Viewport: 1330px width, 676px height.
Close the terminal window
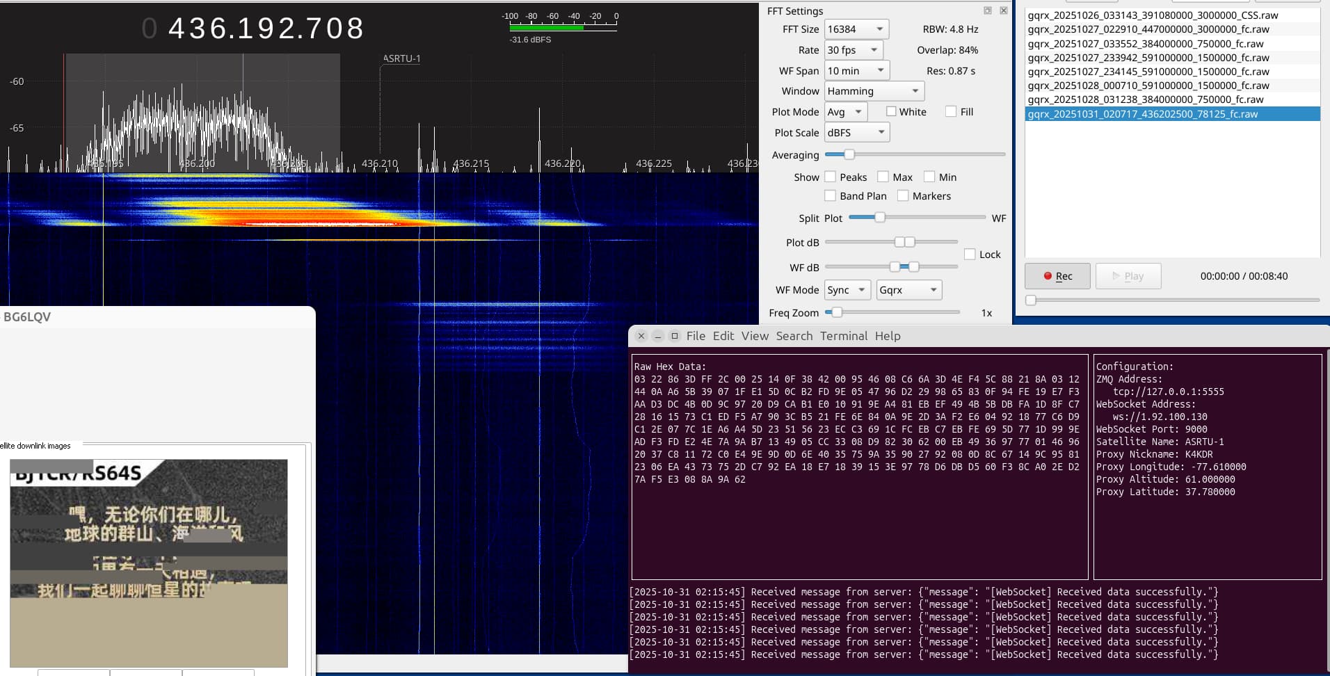[x=641, y=336]
